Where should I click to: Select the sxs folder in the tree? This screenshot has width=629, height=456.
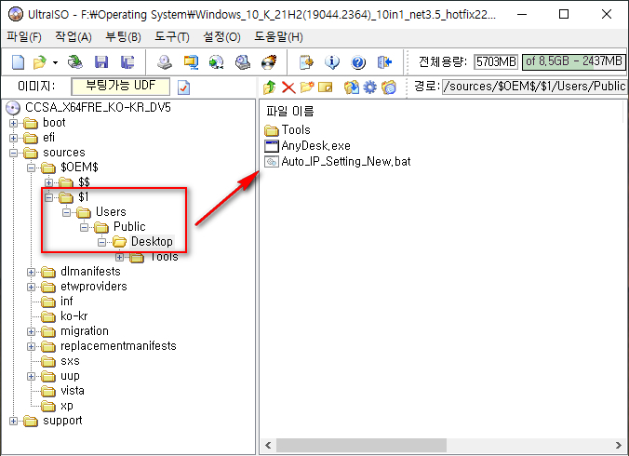tap(70, 361)
